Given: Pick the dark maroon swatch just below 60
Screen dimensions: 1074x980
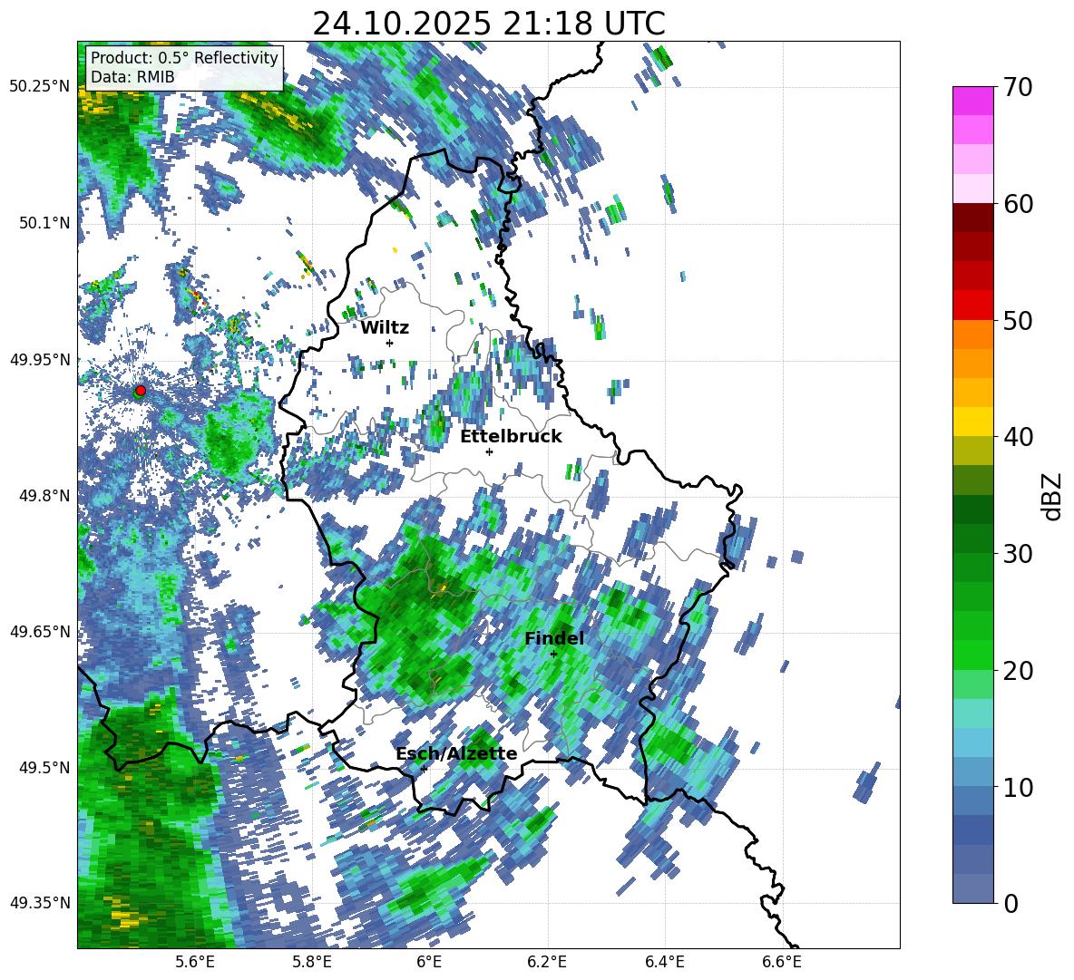Looking at the screenshot, I should coord(972,217).
